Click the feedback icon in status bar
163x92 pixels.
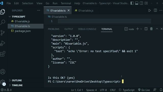[155, 90]
